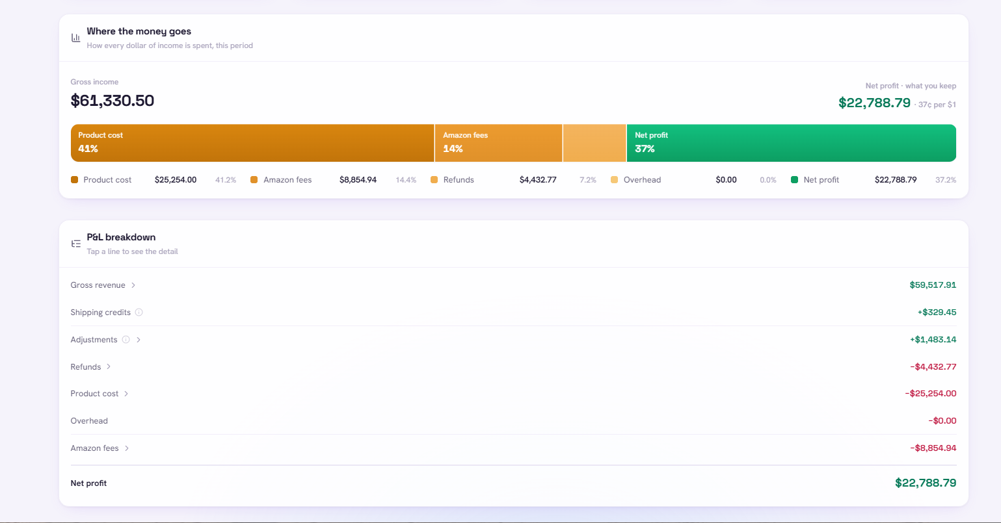
Task: Click the 37.2% legend percentage
Action: tap(946, 180)
